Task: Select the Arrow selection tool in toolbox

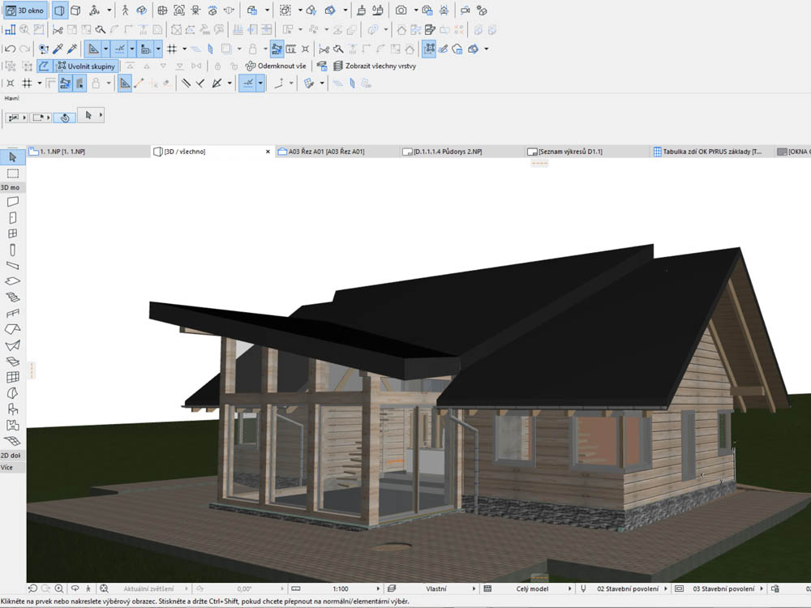Action: [12, 157]
